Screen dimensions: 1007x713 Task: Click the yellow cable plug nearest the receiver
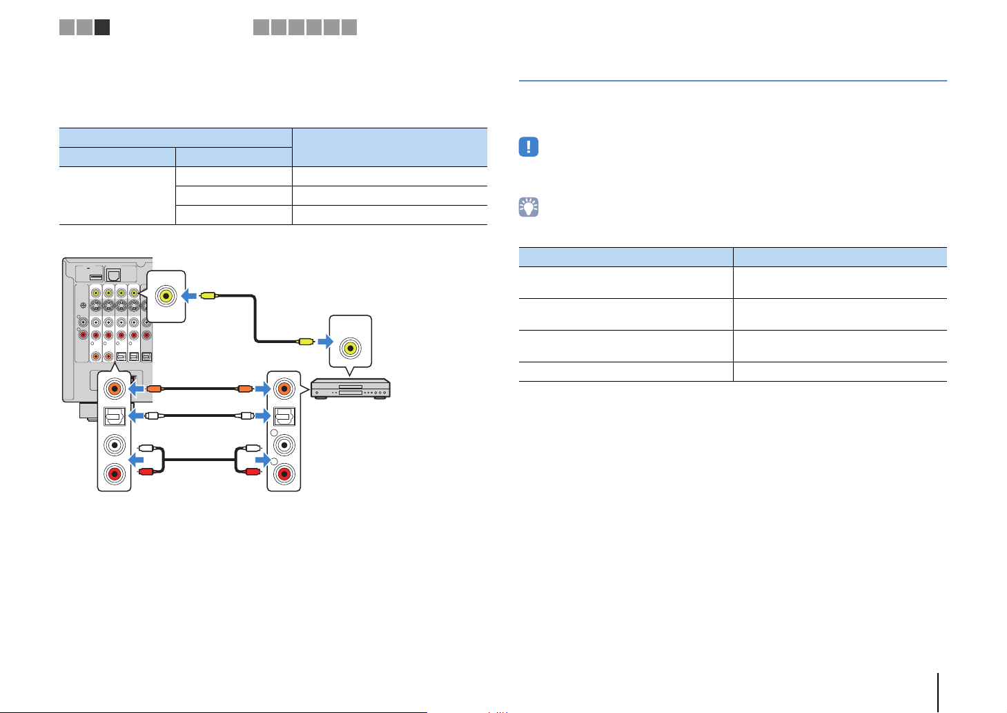(208, 296)
